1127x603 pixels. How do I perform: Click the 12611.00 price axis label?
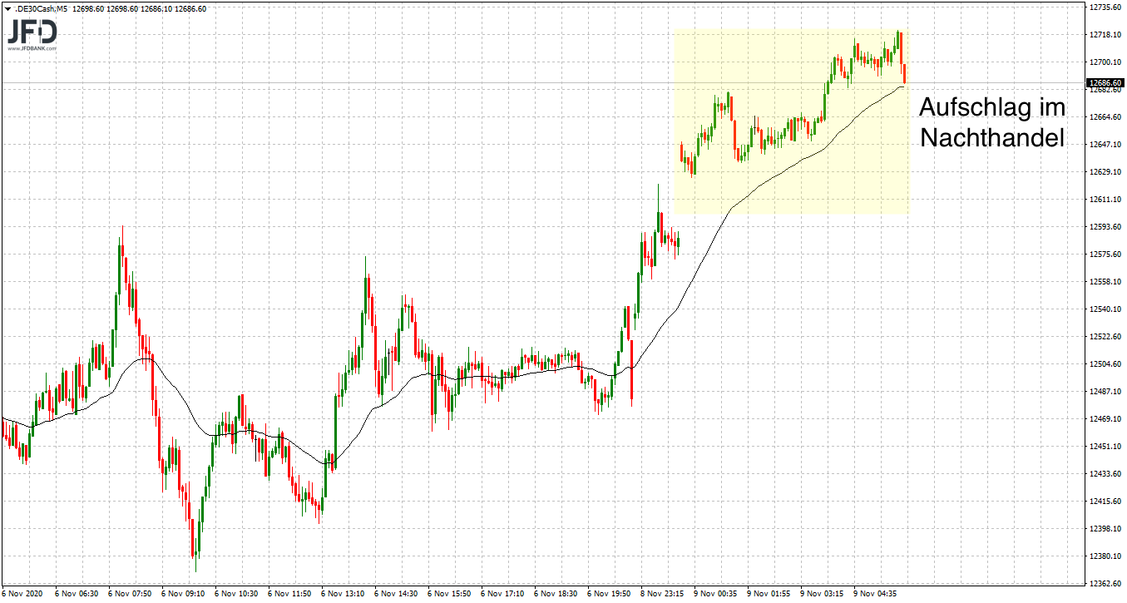coord(1105,200)
